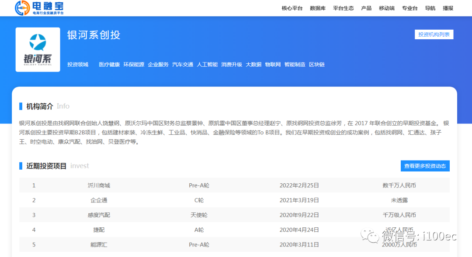Click the 投资机构列表 button
Screen dimensions: 472x257
[434, 34]
